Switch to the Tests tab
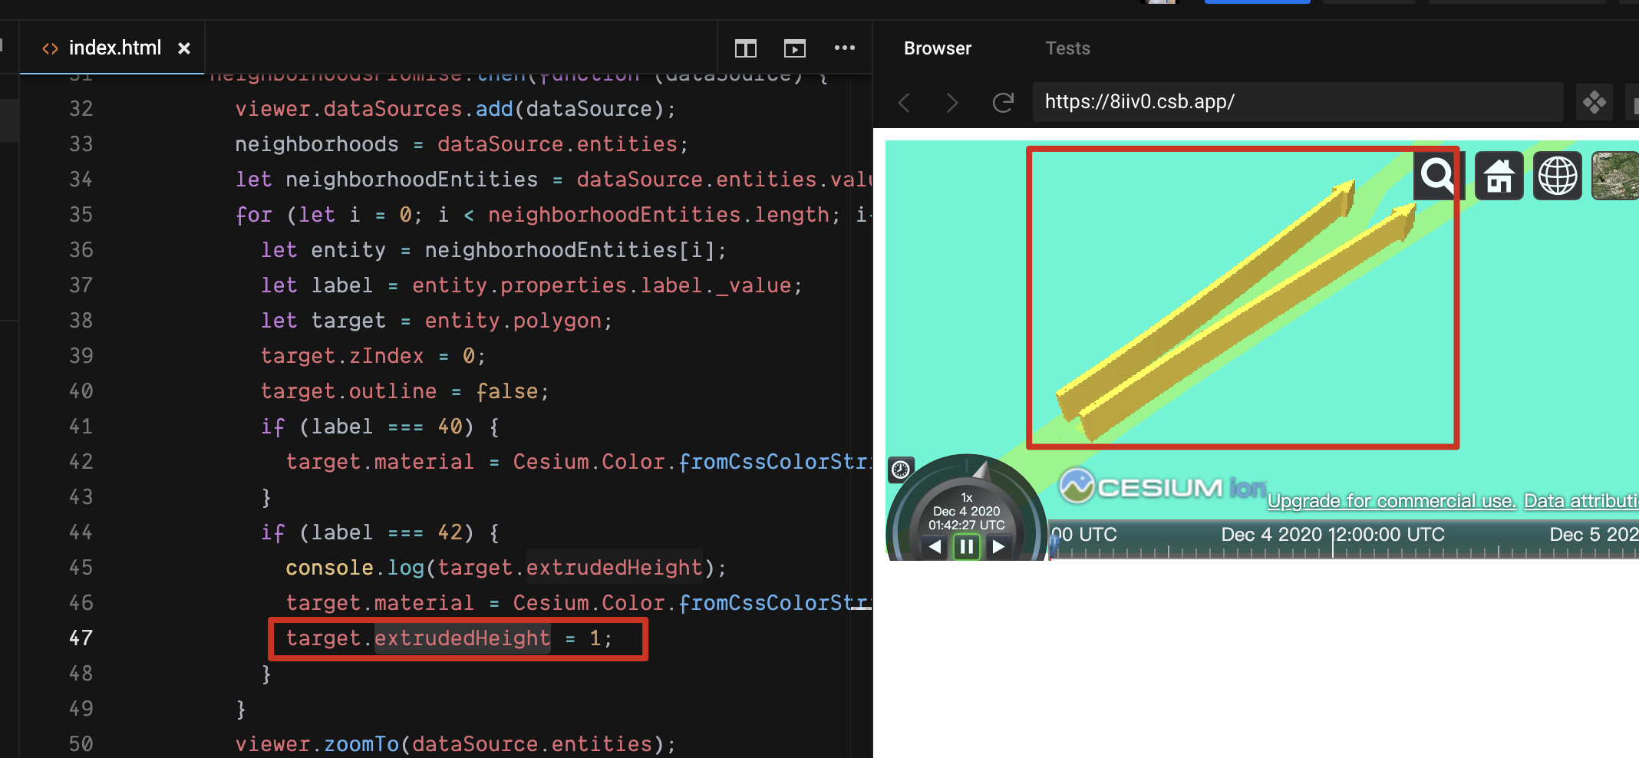 [1067, 48]
